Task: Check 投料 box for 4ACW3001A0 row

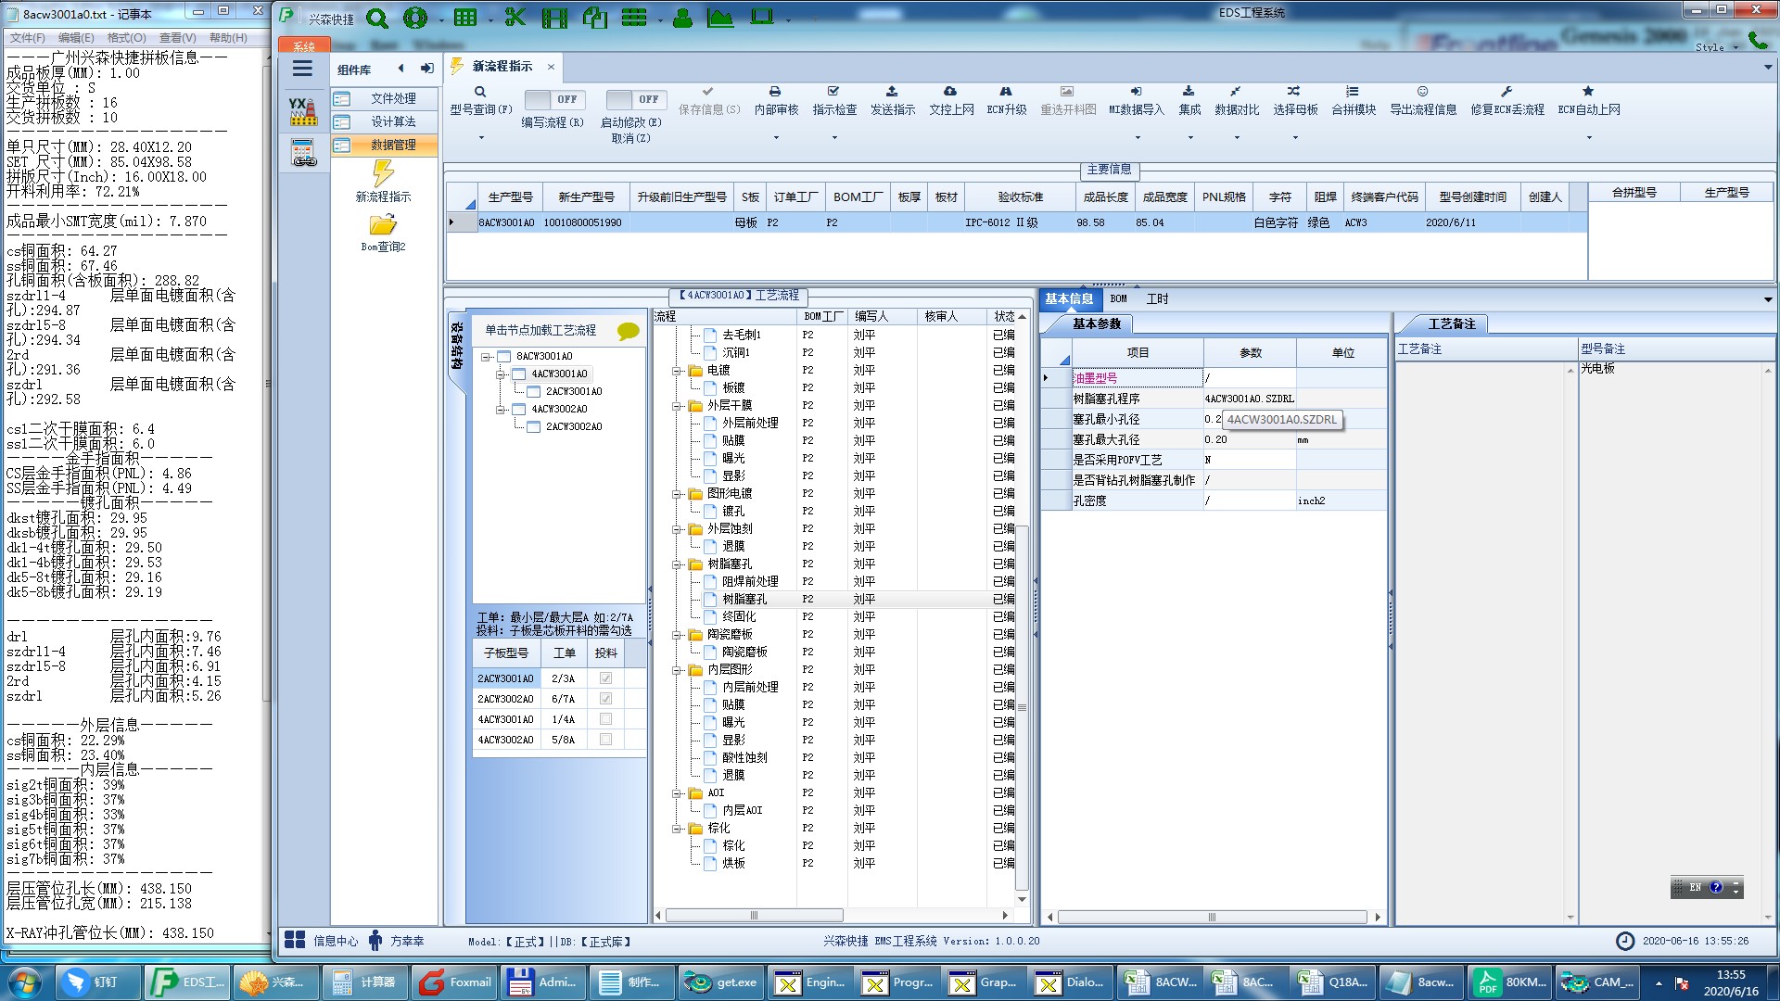Action: pyautogui.click(x=605, y=719)
